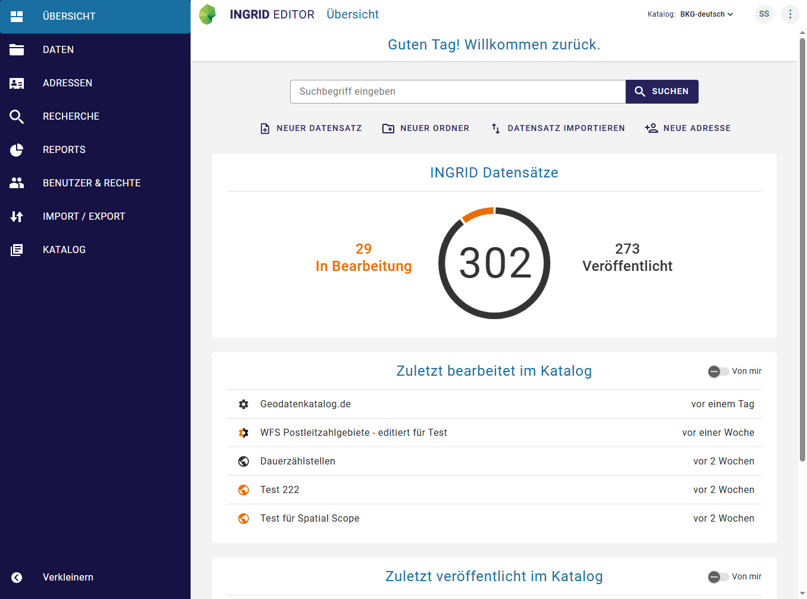Click the Adressen contact card icon
This screenshot has width=807, height=599.
point(17,83)
